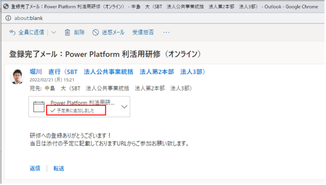This screenshot has height=185, width=326.
Task: Expand the Power Platform calendar attachment chevron
Action: 124,107
